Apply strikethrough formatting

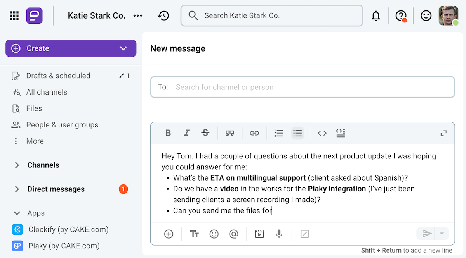(x=205, y=133)
